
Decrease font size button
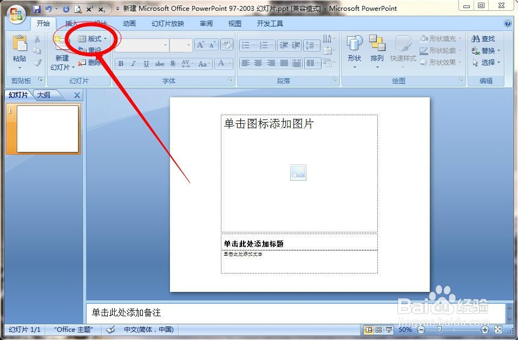212,45
